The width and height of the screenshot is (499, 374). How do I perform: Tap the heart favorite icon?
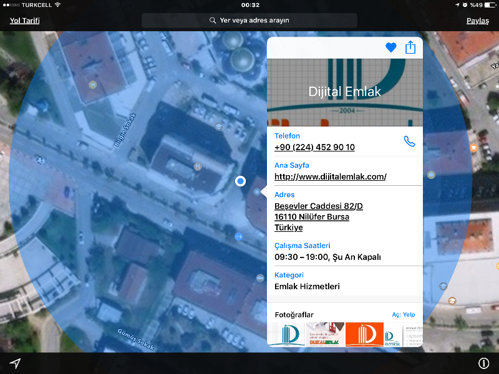tap(391, 47)
